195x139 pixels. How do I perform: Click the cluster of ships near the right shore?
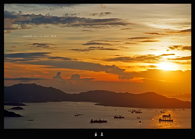pyautogui.click(x=135, y=111)
